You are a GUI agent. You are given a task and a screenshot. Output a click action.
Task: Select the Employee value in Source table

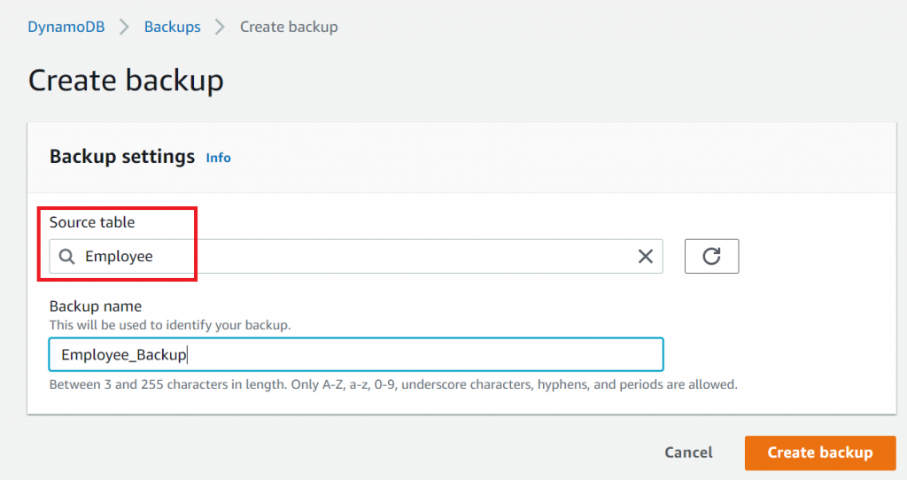coord(119,256)
